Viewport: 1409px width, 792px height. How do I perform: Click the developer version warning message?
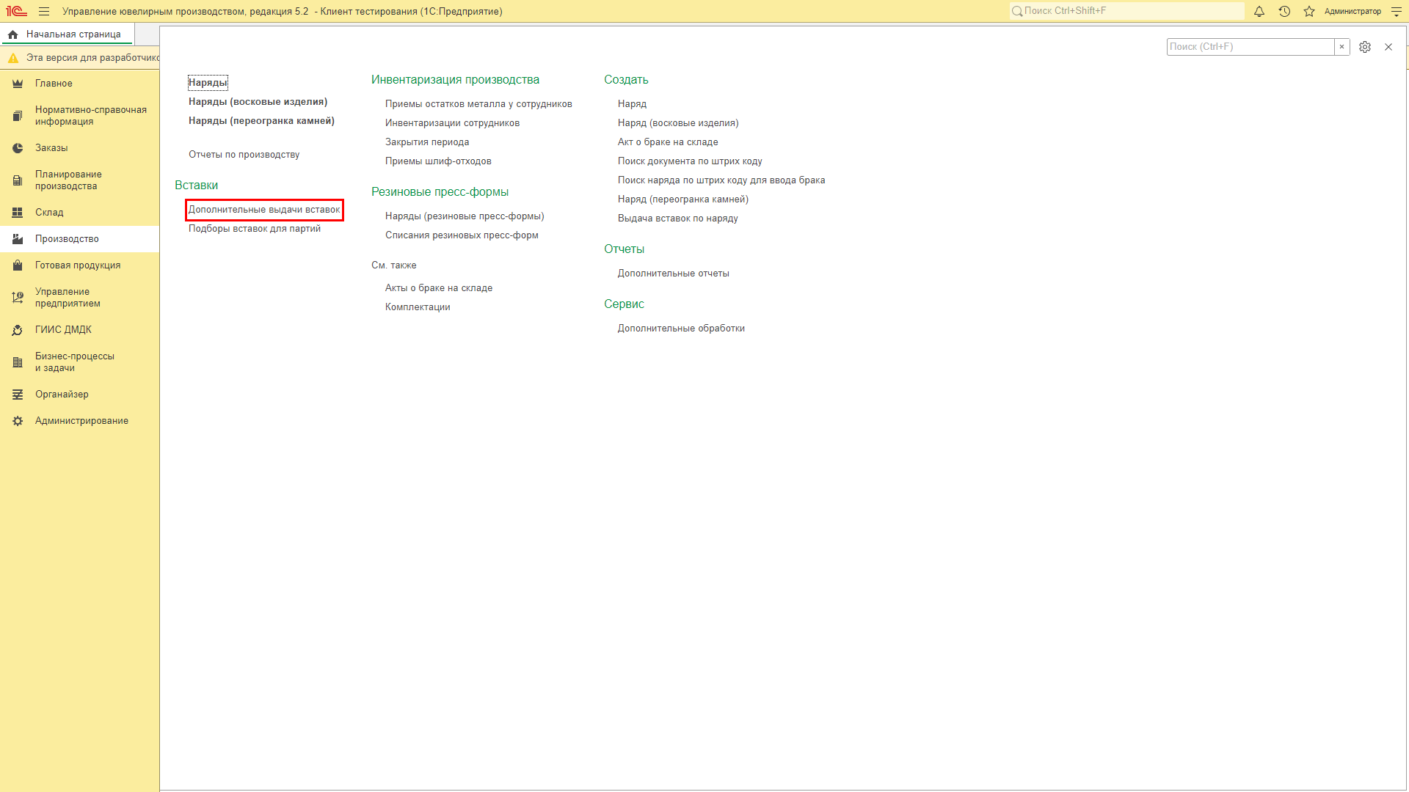(93, 58)
